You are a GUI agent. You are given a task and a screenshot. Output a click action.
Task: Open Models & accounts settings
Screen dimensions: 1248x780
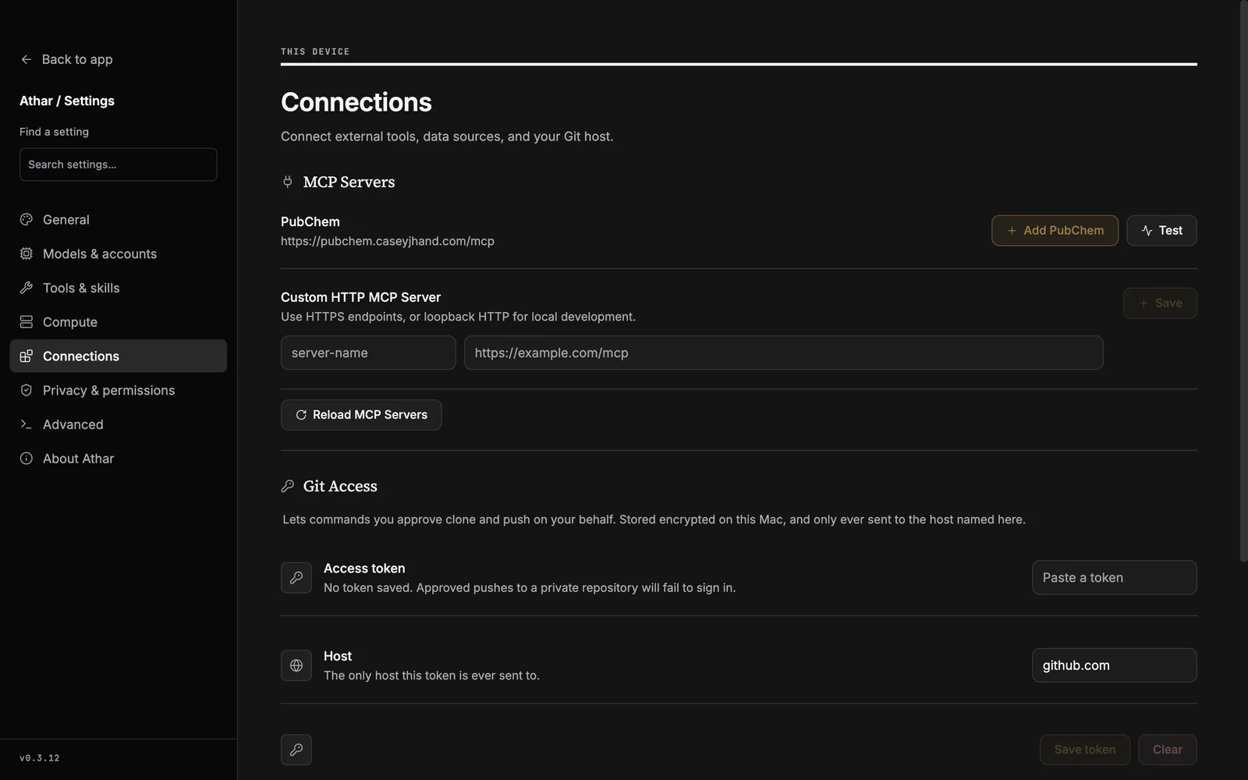point(119,253)
